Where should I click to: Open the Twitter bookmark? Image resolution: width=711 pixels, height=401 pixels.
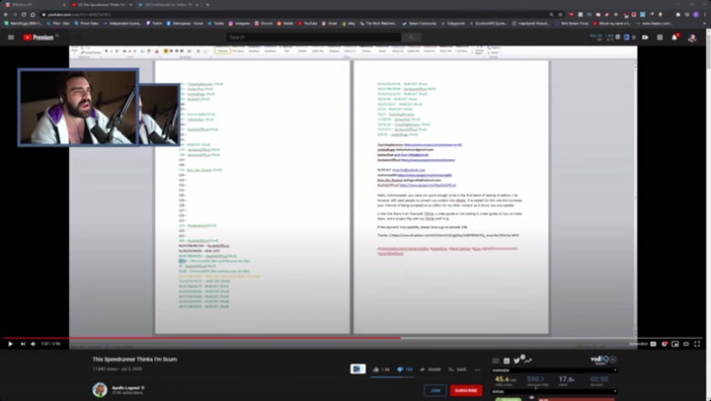click(x=216, y=23)
